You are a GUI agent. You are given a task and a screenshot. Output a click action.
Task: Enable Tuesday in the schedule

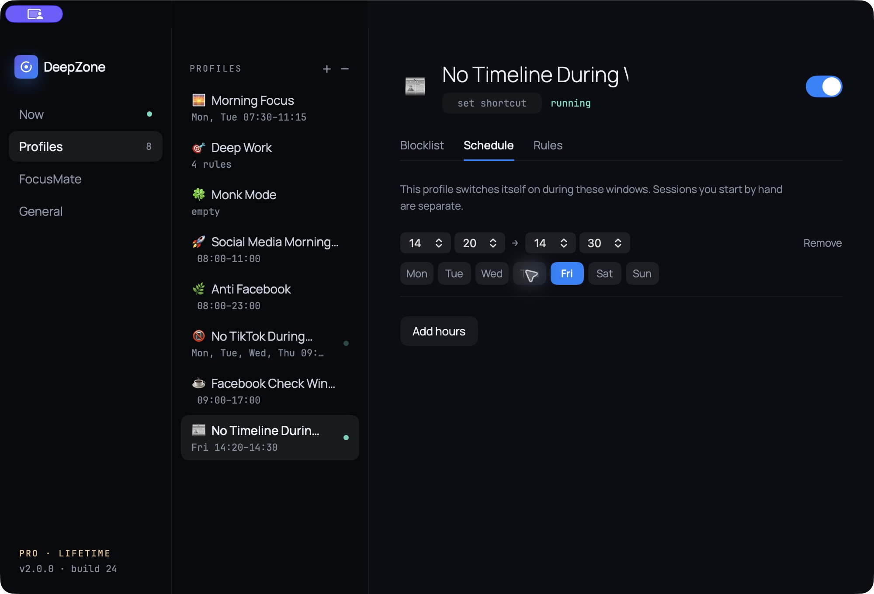tap(454, 273)
